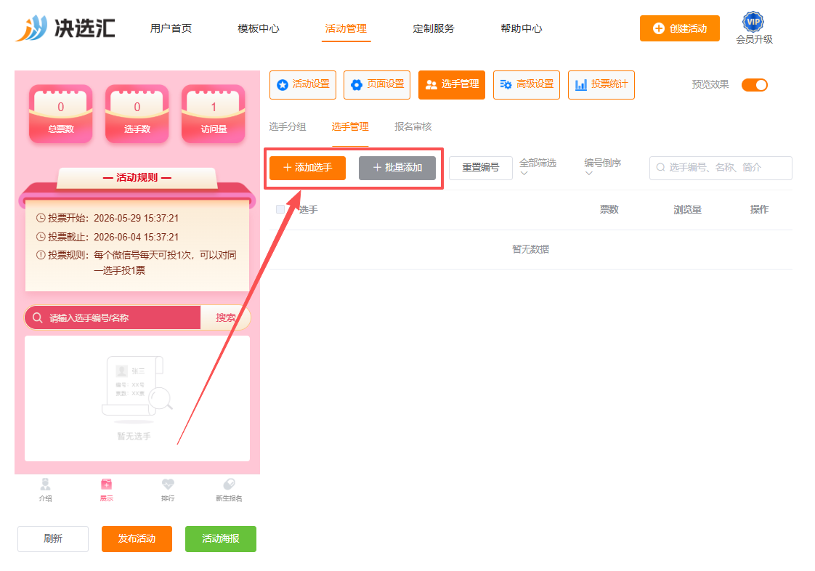The width and height of the screenshot is (815, 571).
Task: Tap the 新生报名 nav icon
Action: [229, 485]
